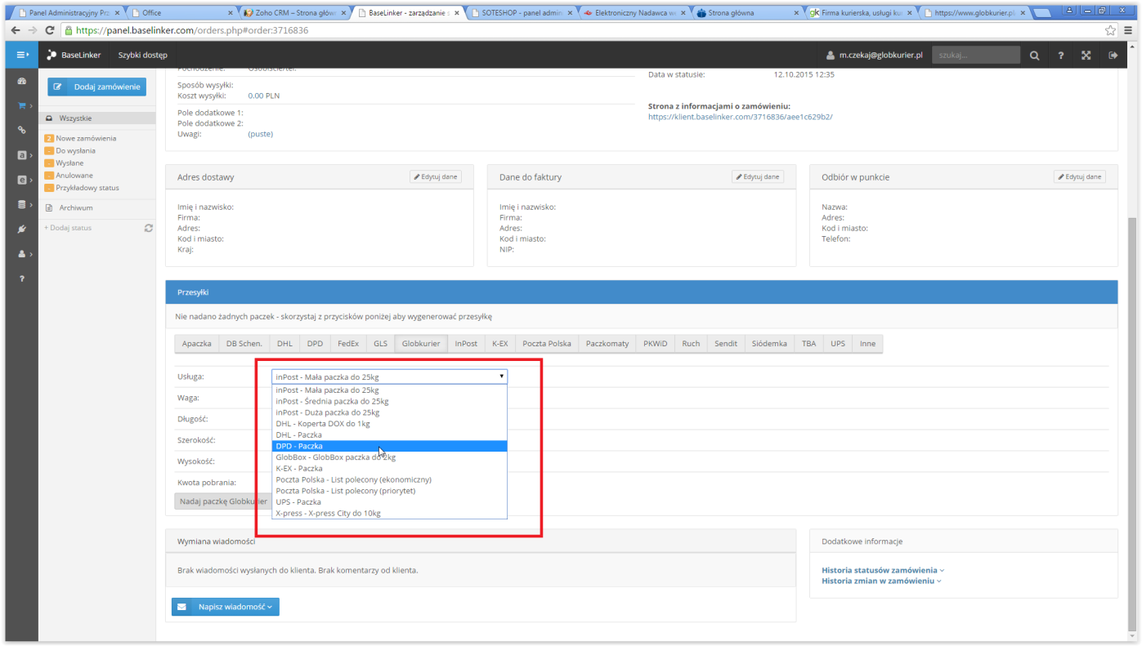This screenshot has height=646, width=1142.
Task: Click browser reload button
Action: 50,30
